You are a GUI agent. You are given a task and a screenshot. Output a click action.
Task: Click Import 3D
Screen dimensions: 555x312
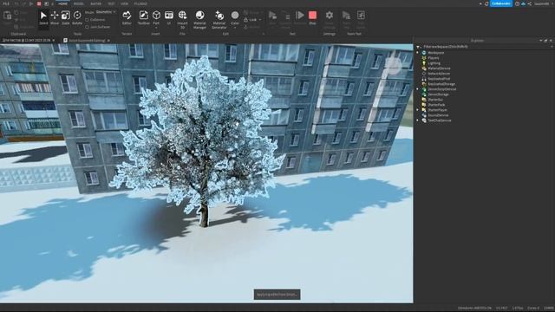(x=182, y=19)
